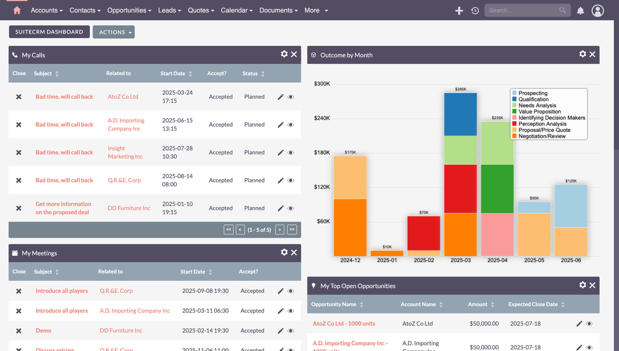The height and width of the screenshot is (351, 619).
Task: Expand the Documents menu
Action: click(x=279, y=10)
